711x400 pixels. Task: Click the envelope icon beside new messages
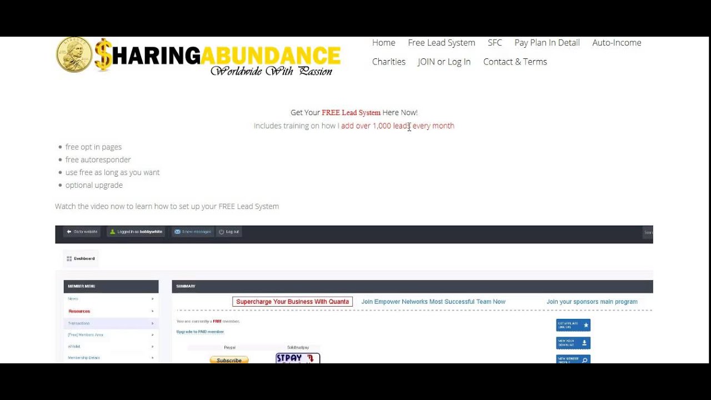177,232
